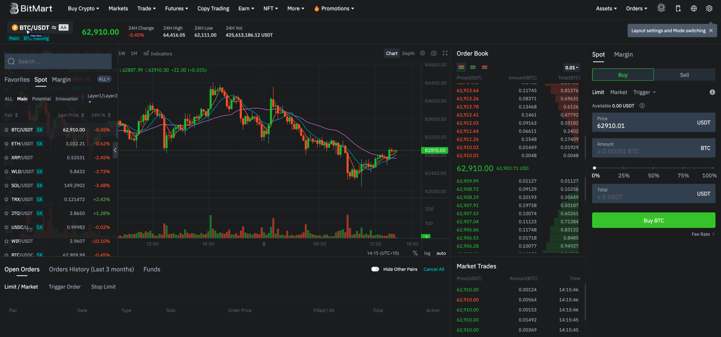This screenshot has height=337, width=721.
Task: Click the Buy BTC button
Action: [x=653, y=221]
